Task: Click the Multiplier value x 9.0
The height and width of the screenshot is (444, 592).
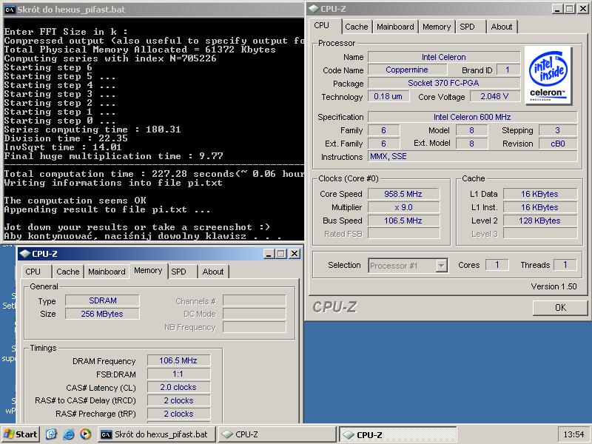Action: click(x=403, y=207)
